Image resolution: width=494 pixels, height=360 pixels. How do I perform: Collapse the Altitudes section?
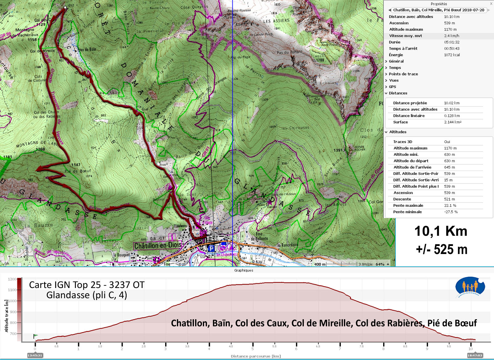(386, 132)
